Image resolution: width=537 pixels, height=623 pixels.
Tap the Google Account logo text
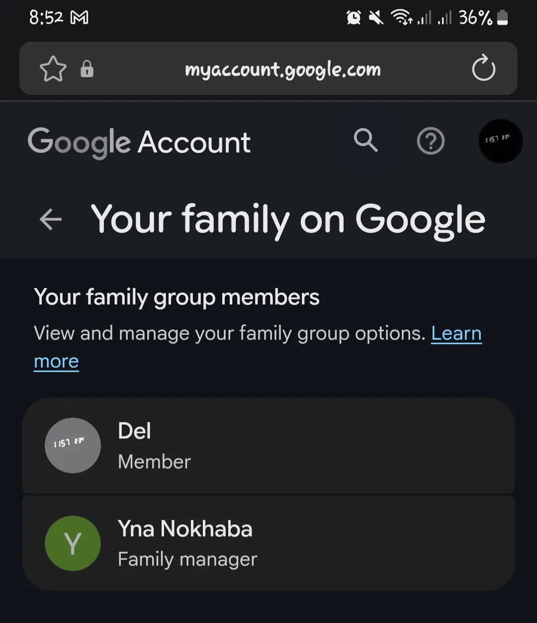coord(139,143)
